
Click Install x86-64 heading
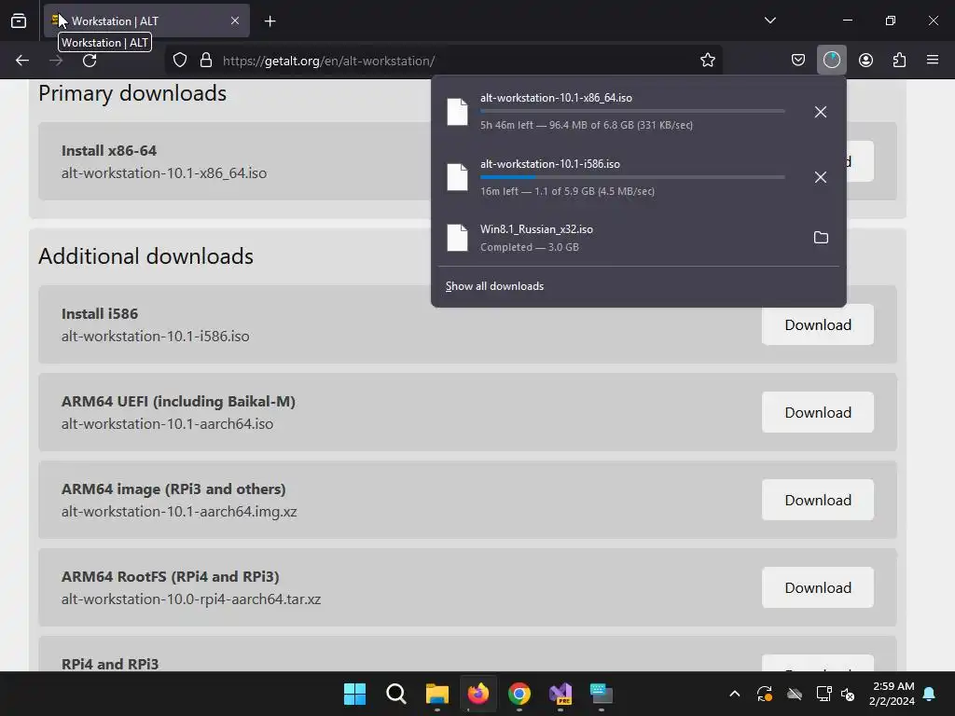[109, 150]
